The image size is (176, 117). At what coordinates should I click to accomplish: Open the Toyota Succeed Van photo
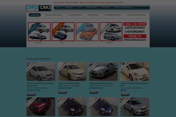coord(41,71)
